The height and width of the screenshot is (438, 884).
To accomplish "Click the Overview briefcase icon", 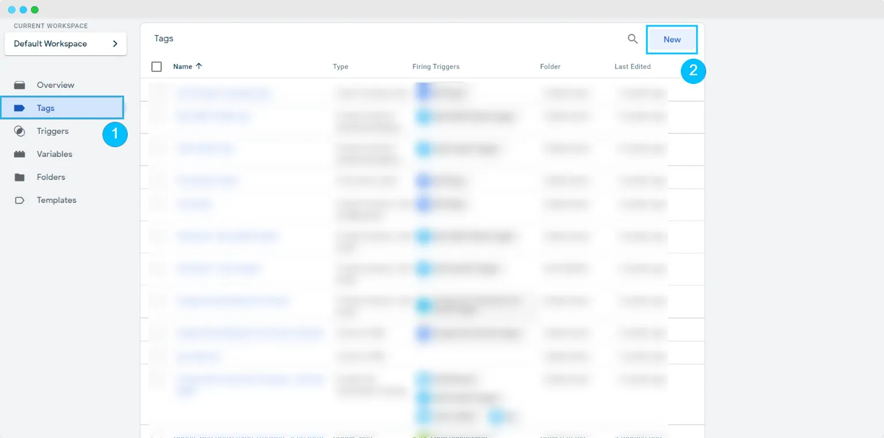I will pyautogui.click(x=20, y=85).
